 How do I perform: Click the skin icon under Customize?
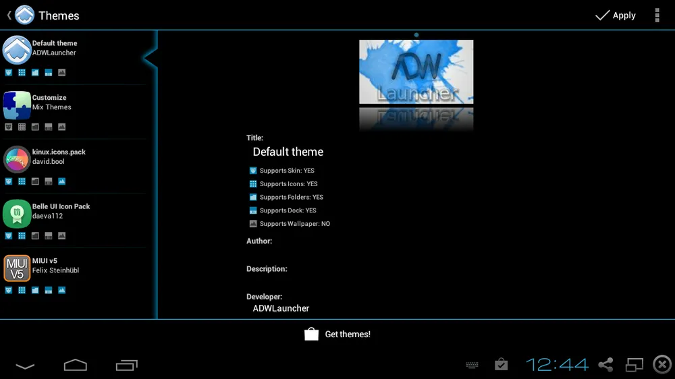[9, 127]
